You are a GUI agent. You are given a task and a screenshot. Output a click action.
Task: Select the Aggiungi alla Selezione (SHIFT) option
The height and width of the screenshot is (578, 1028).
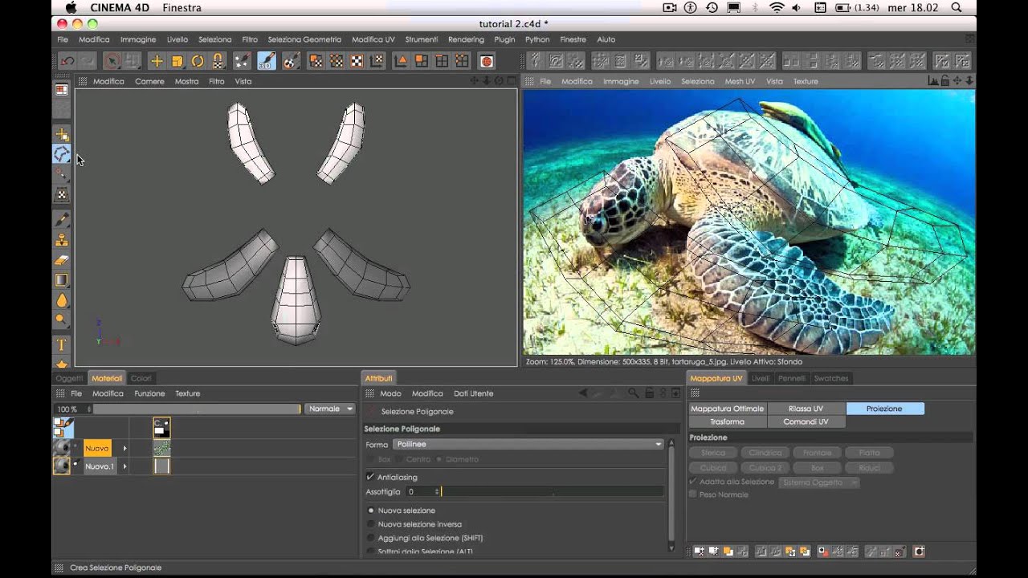[x=371, y=538]
